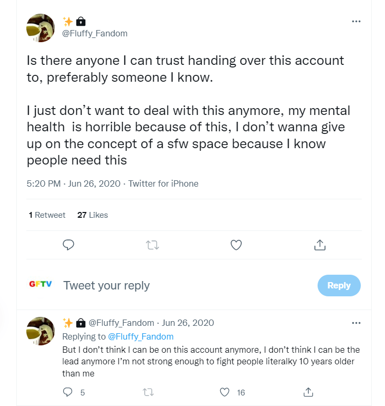385x406 pixels.
Task: Open the @Fluffy_Fandom handle in tweet header
Action: coord(95,33)
